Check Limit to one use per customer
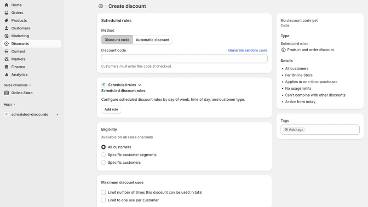The image size is (368, 207). tap(103, 200)
